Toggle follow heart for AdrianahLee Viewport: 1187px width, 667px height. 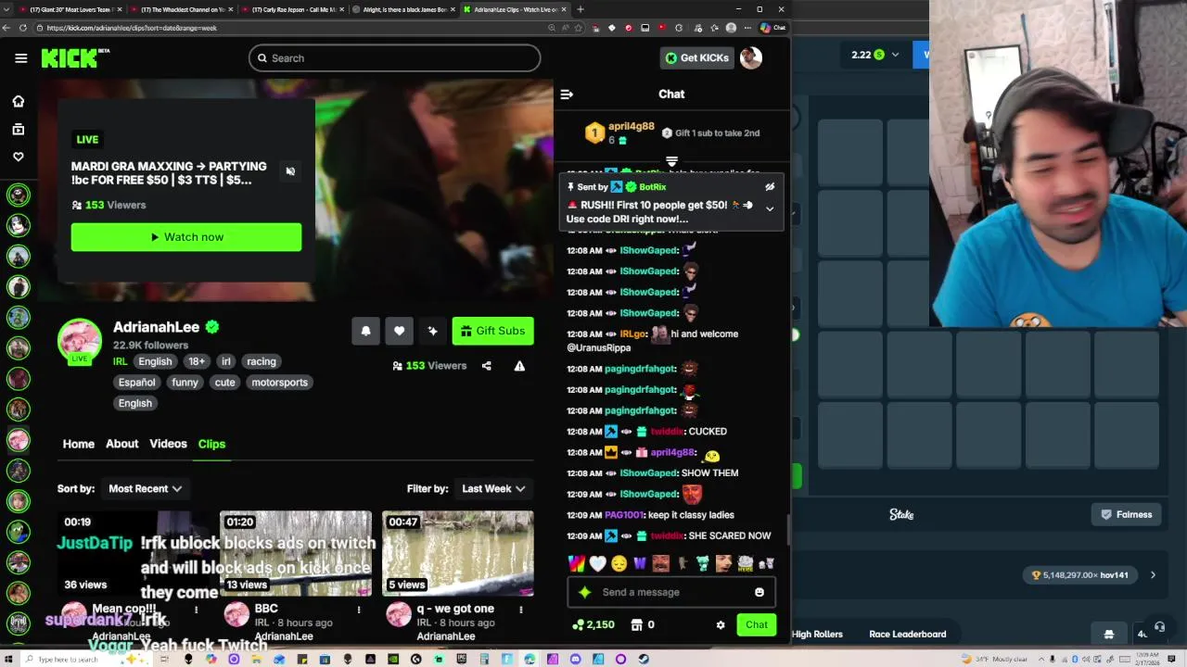[399, 331]
